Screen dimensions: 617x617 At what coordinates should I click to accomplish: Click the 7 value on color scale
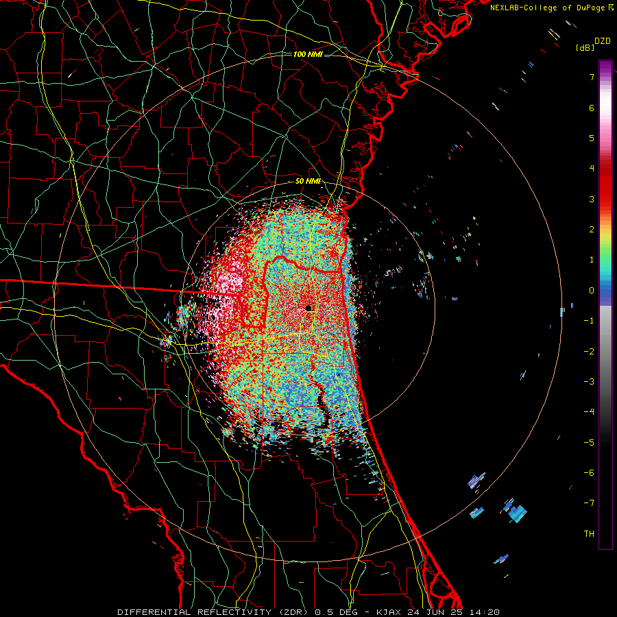point(592,77)
